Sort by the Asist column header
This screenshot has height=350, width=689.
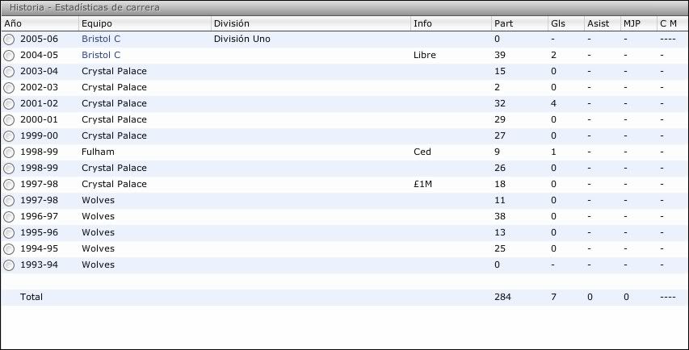(x=603, y=23)
